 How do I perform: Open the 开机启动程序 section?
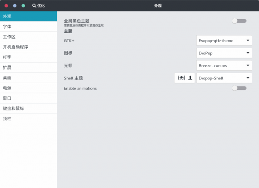click(29, 47)
